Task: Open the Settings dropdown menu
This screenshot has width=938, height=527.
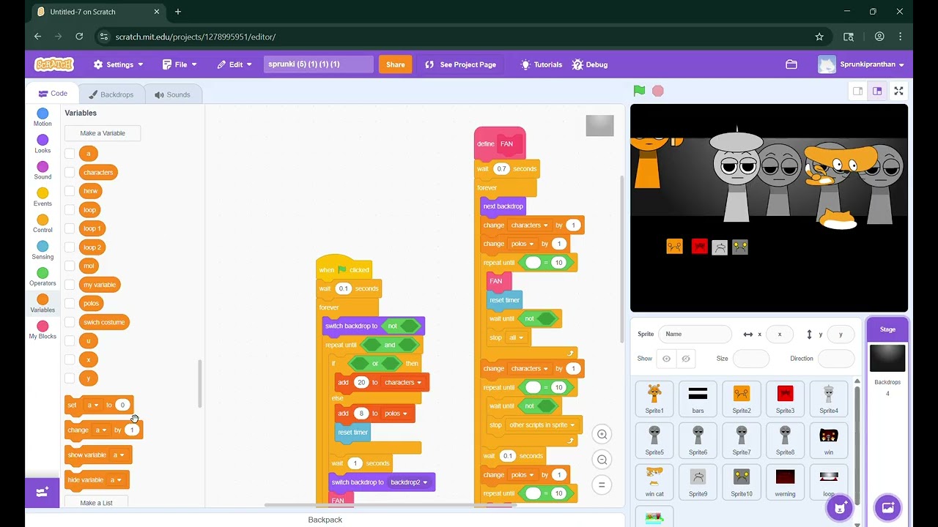Action: (x=119, y=64)
